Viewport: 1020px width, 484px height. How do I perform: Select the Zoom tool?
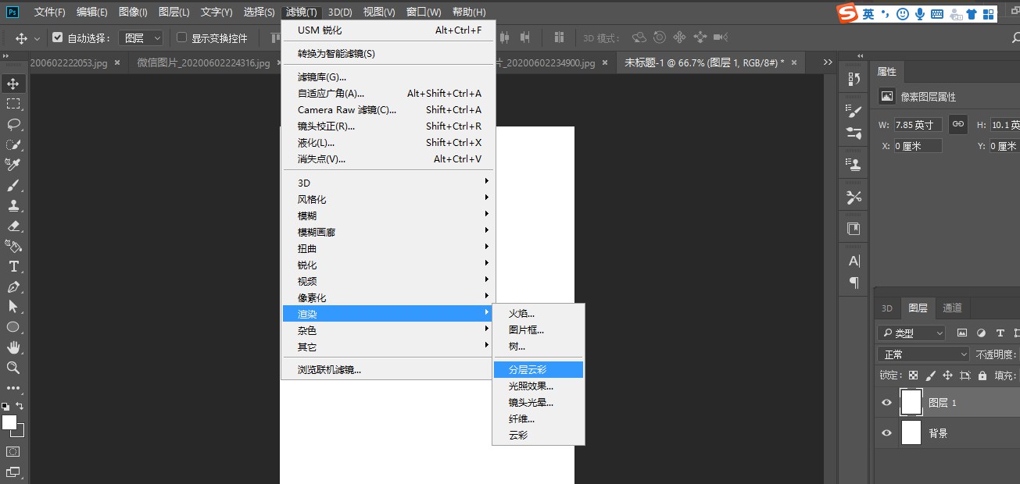click(x=11, y=367)
